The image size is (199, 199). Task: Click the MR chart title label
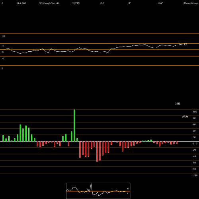[x=178, y=103]
